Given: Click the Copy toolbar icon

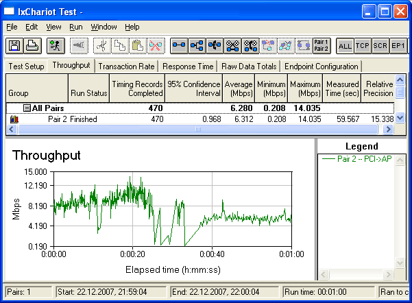Looking at the screenshot, I should (x=120, y=46).
